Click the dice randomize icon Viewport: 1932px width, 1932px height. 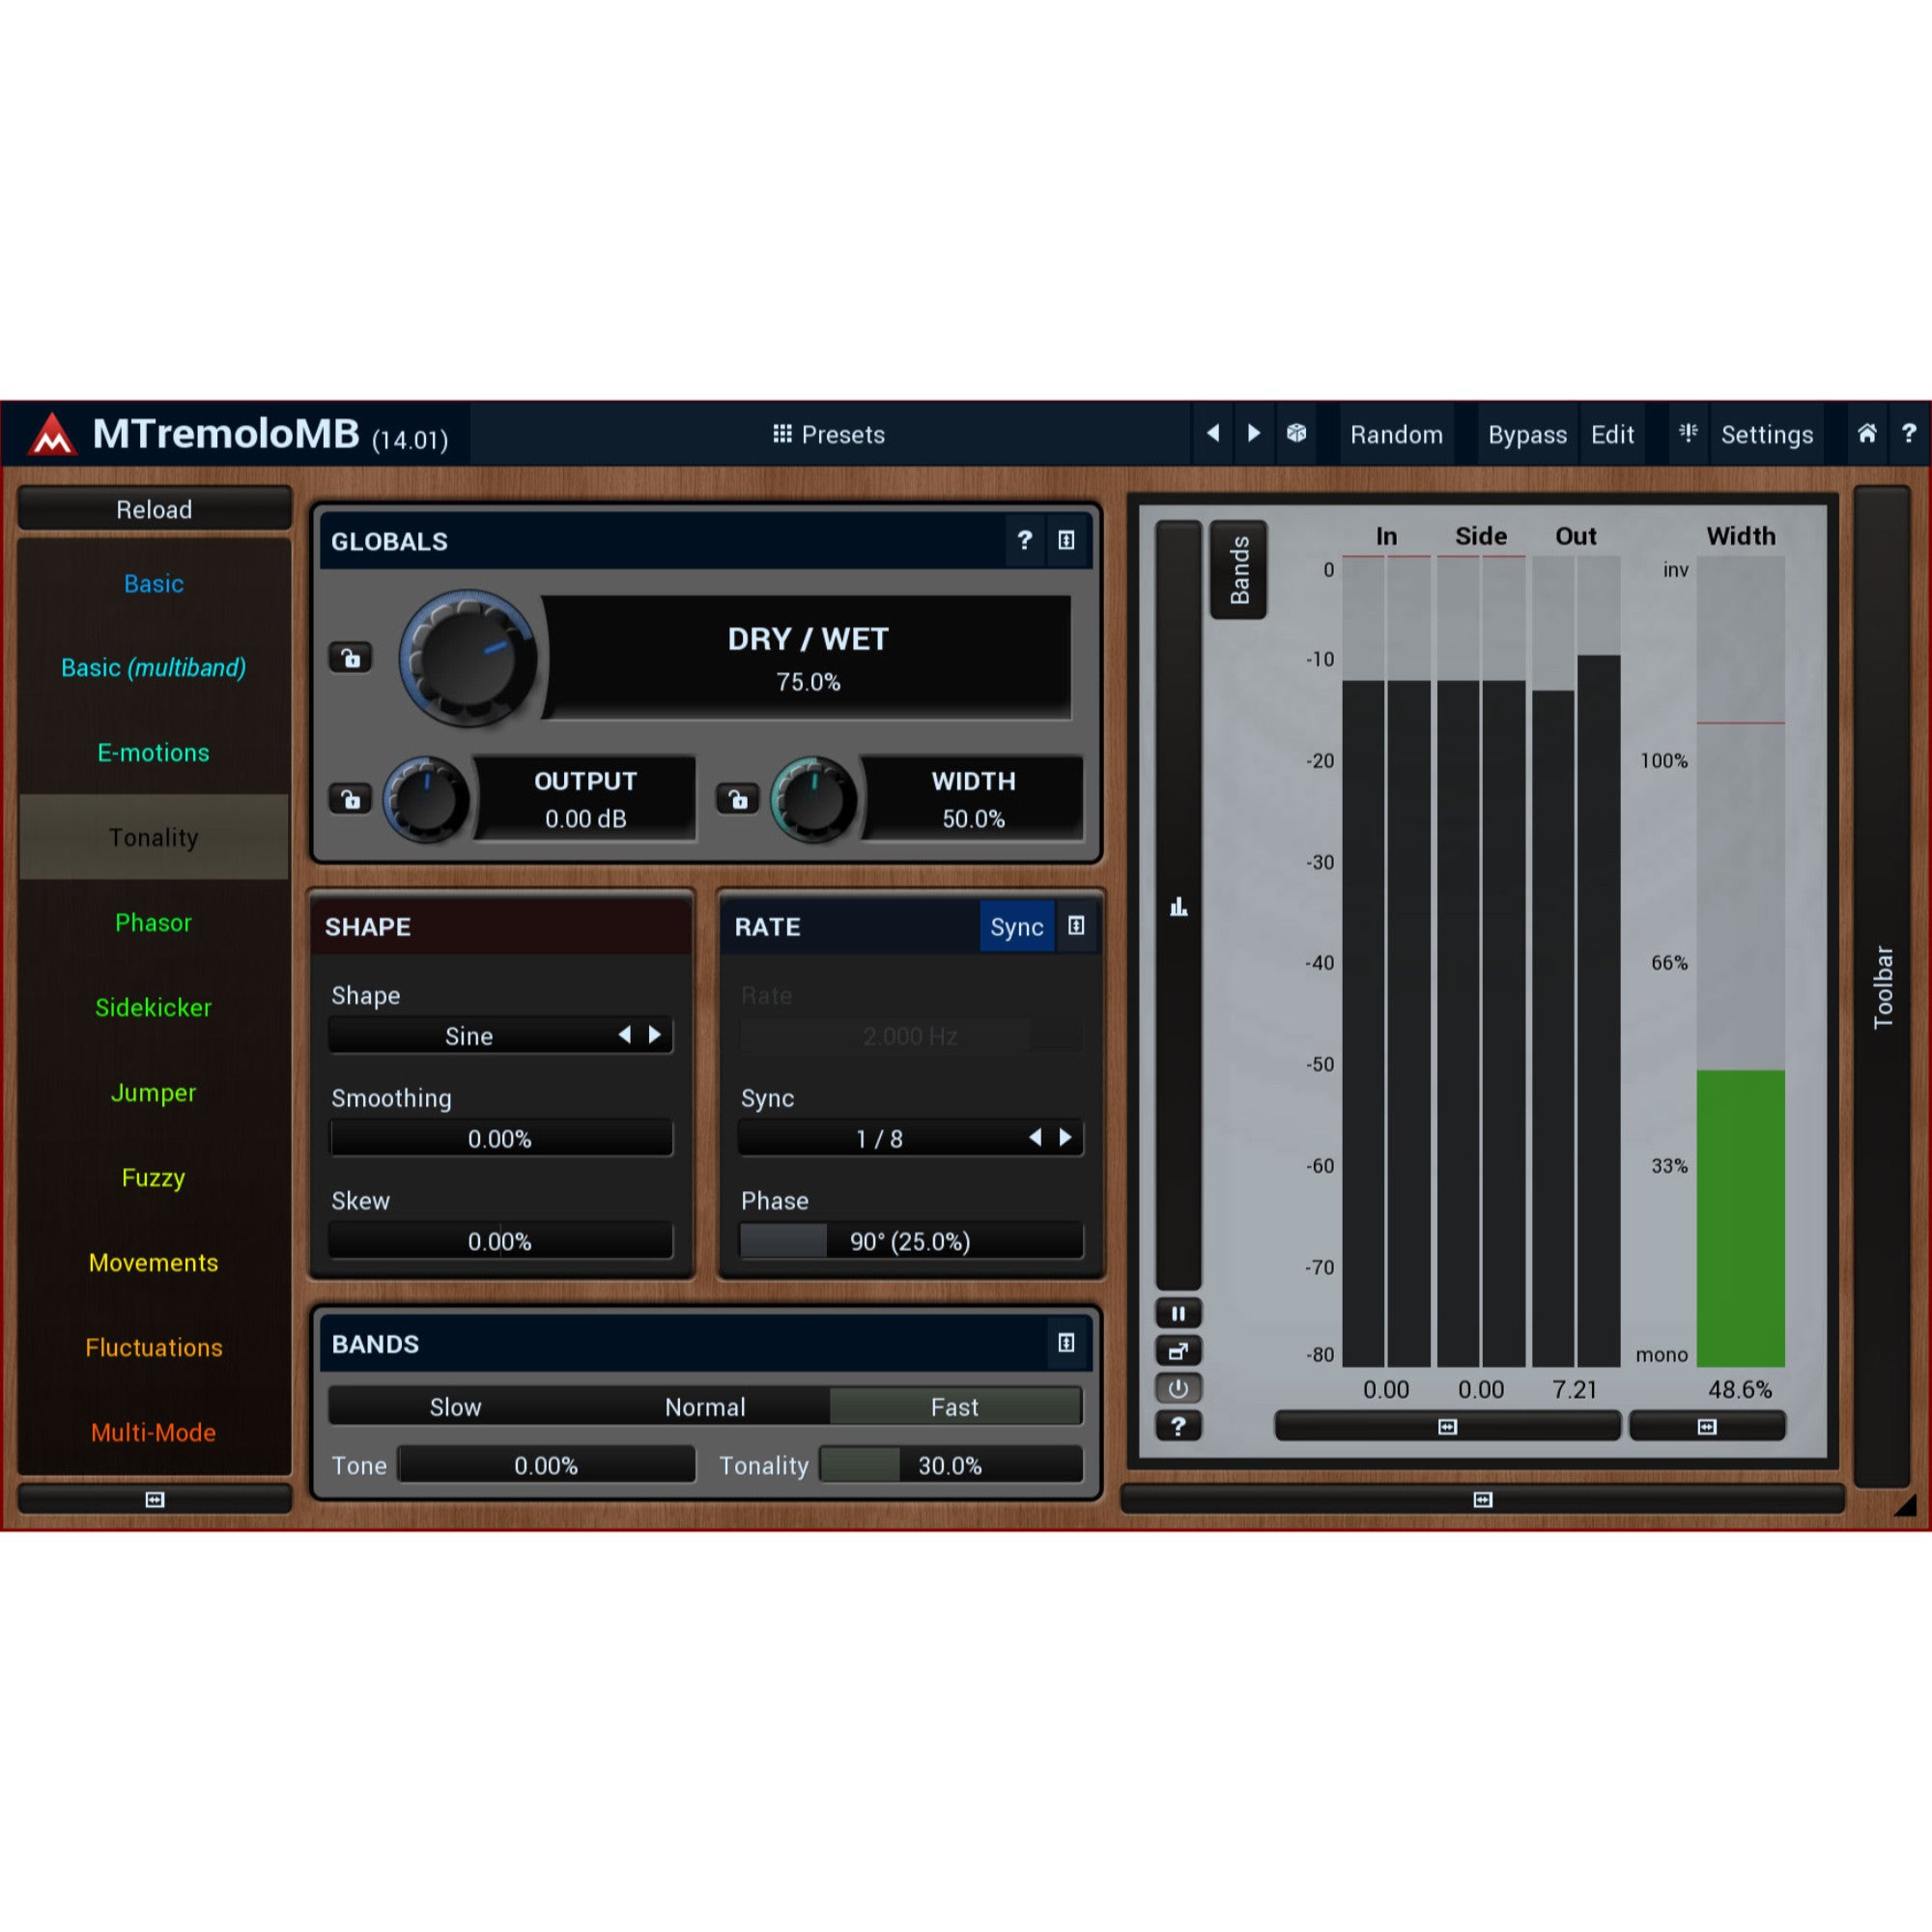coord(1296,433)
